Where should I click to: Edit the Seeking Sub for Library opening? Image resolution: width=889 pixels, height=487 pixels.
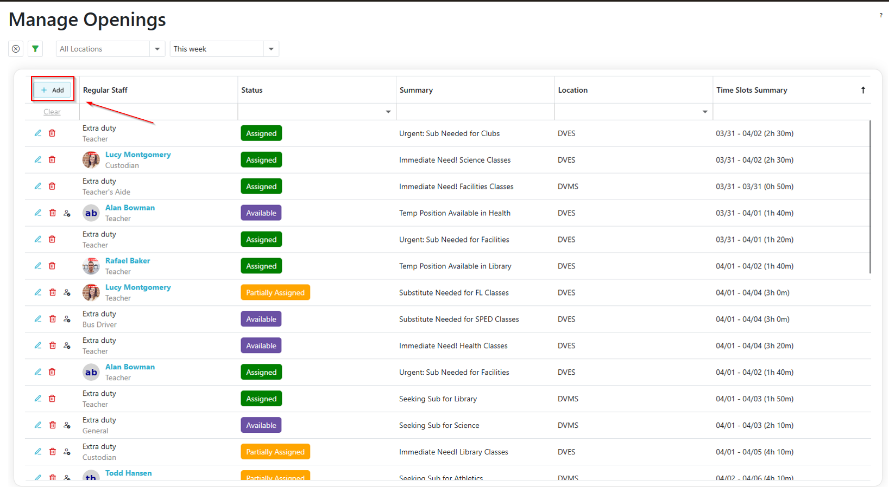click(x=38, y=399)
